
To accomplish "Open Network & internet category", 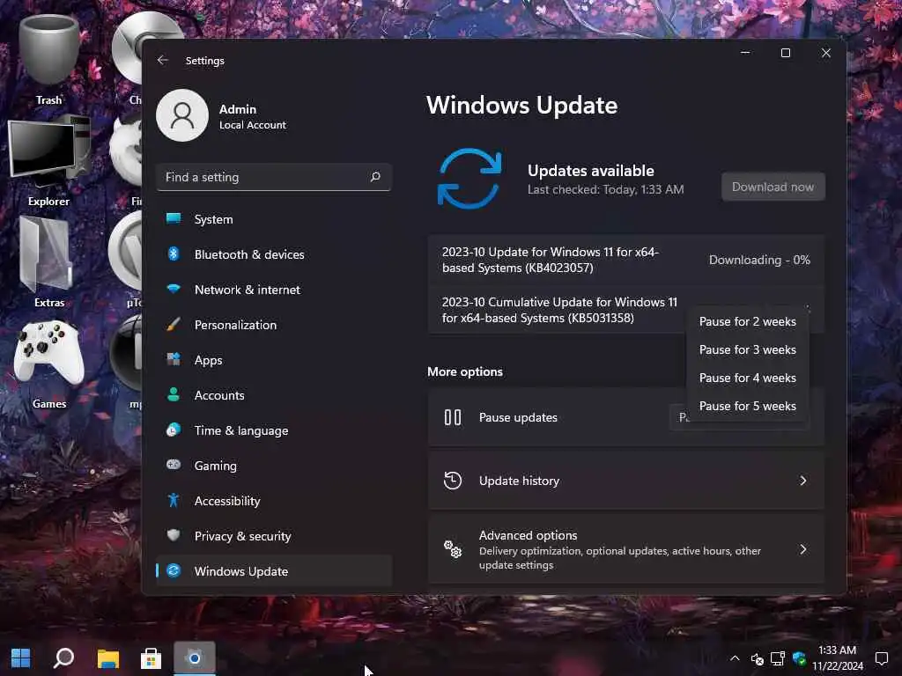I will coord(274,290).
